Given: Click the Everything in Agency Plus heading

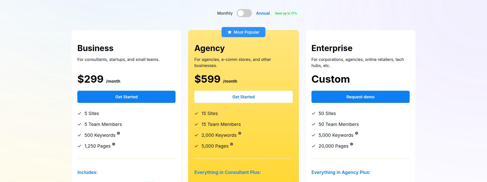Looking at the screenshot, I should (x=341, y=172).
